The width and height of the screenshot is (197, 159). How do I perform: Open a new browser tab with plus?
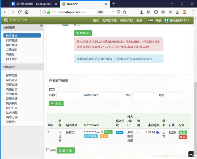tap(114, 4)
